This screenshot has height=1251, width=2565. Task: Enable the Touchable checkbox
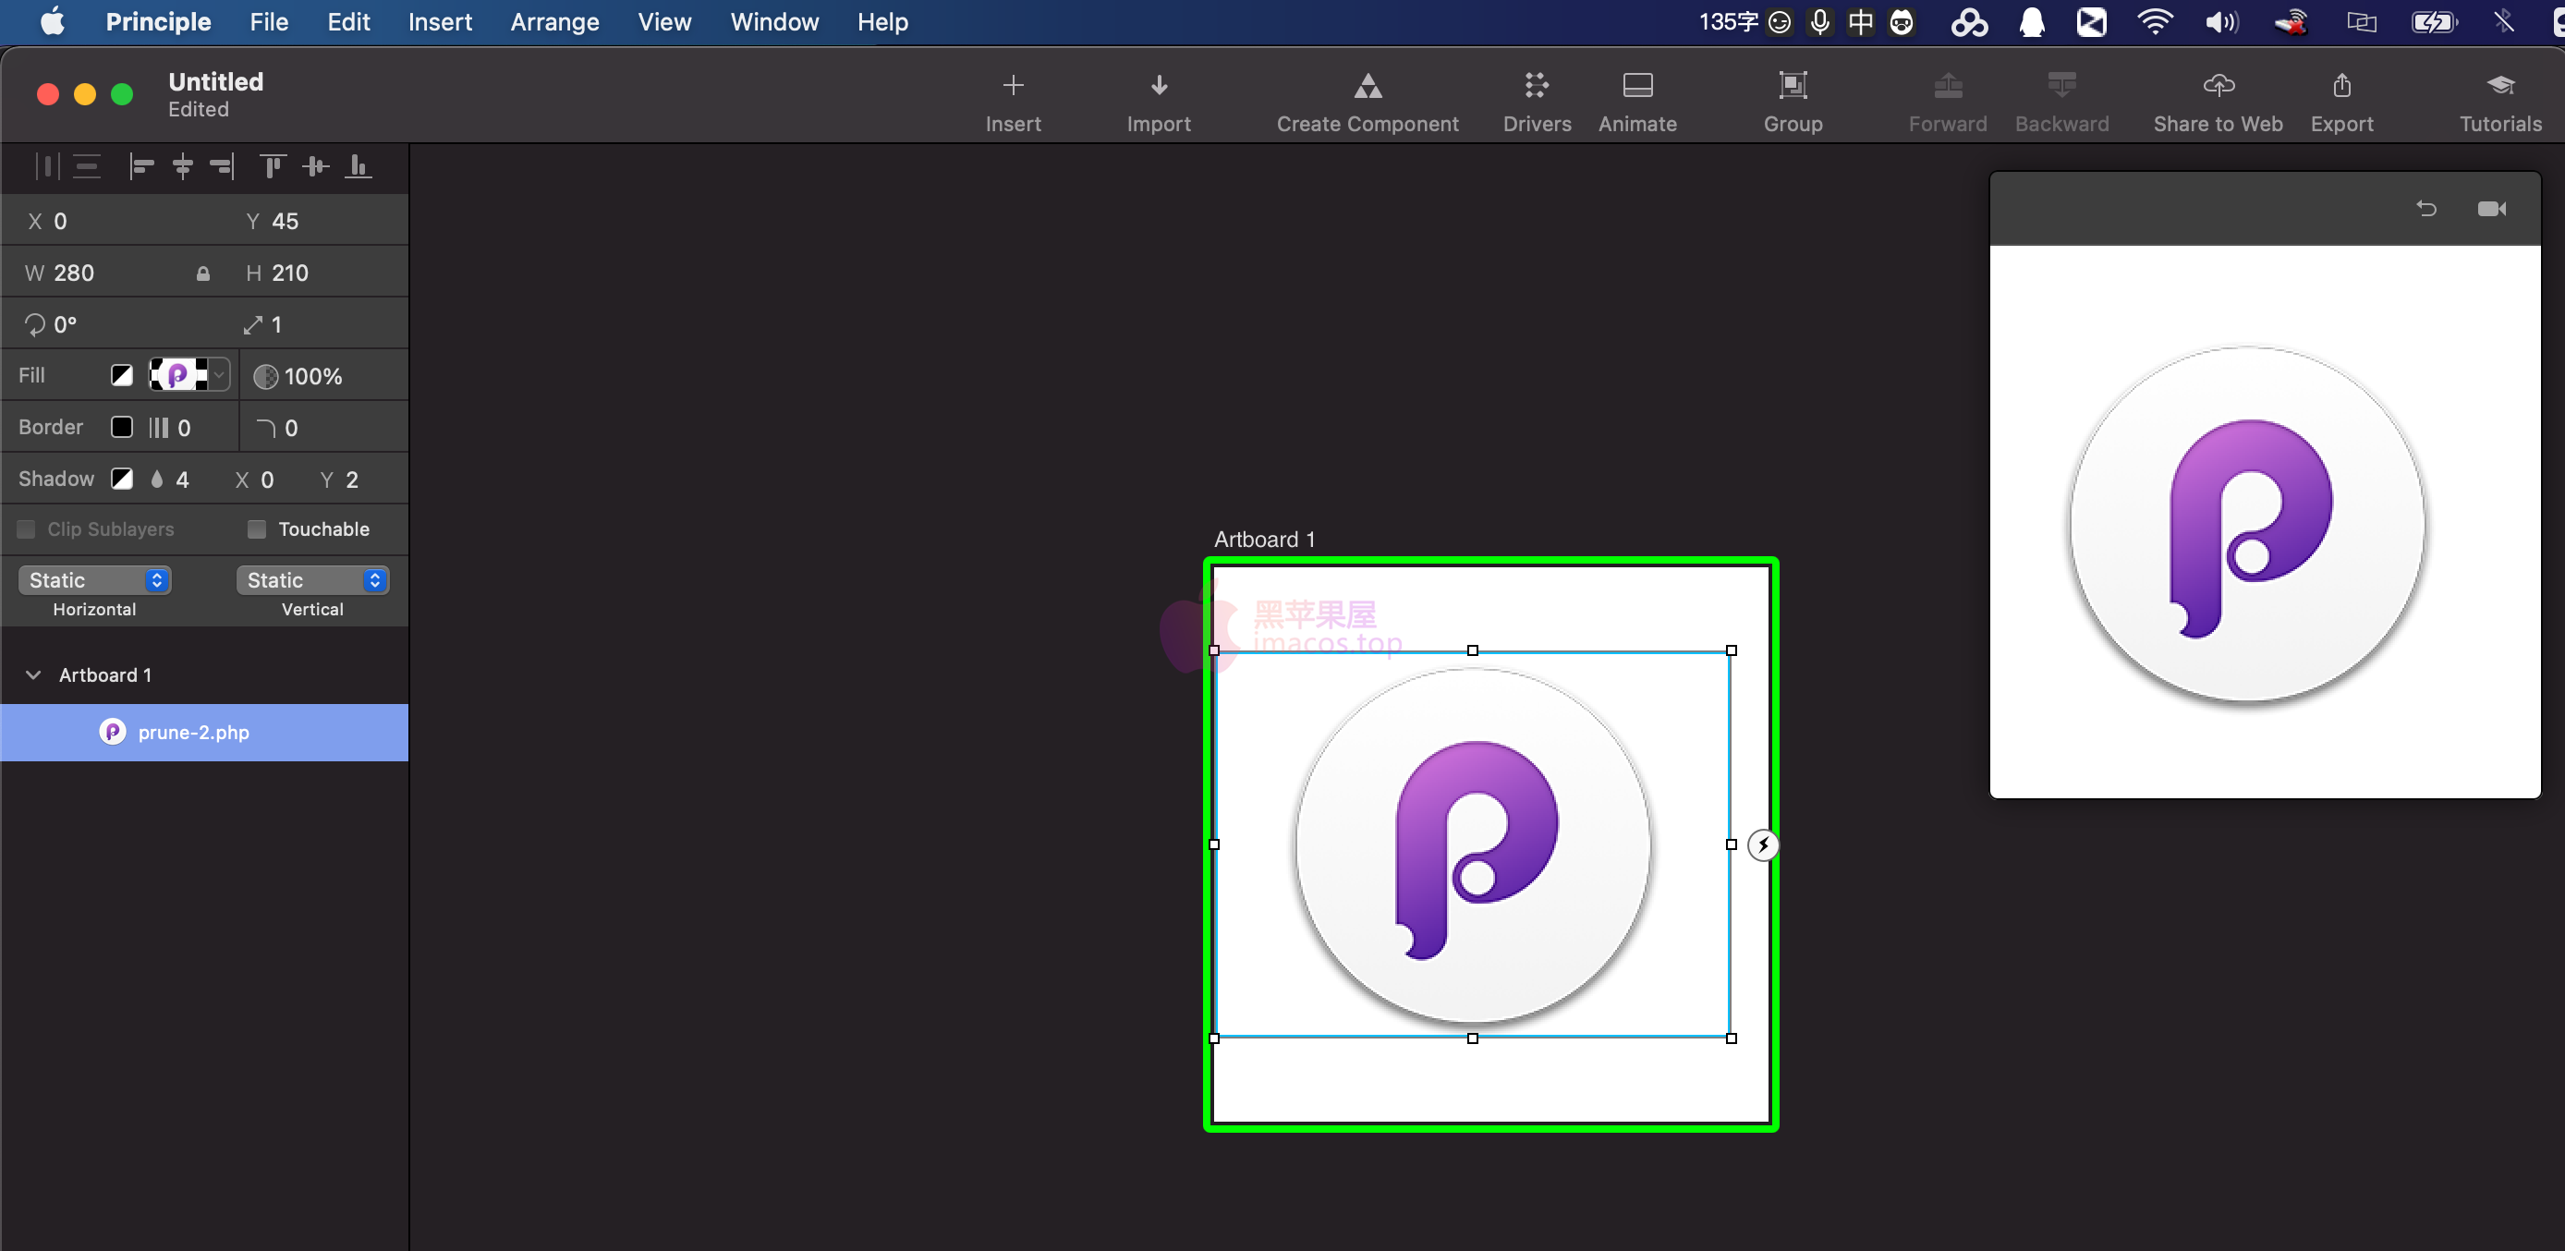point(256,528)
